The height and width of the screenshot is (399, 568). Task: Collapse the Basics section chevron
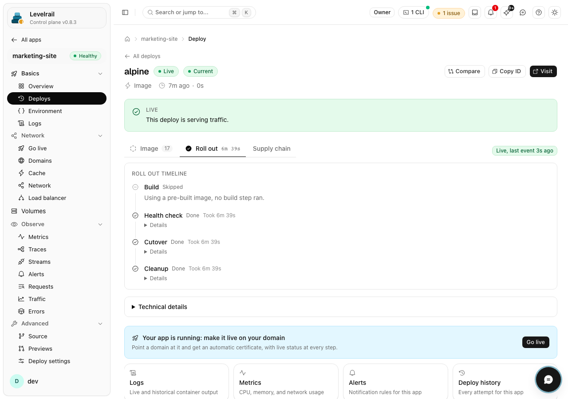click(100, 74)
